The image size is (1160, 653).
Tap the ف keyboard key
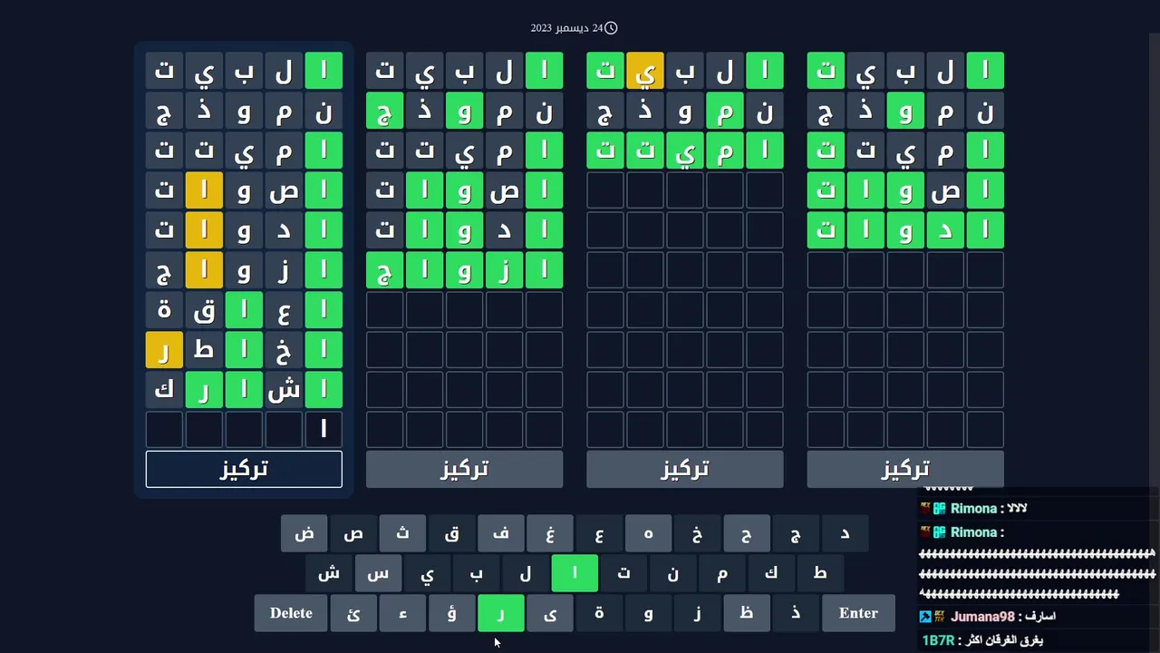click(500, 533)
